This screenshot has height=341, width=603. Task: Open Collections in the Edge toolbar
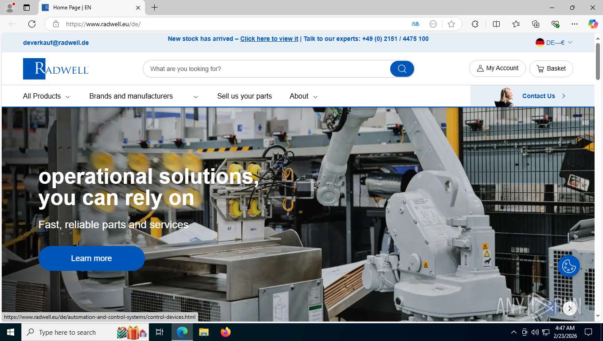(536, 24)
